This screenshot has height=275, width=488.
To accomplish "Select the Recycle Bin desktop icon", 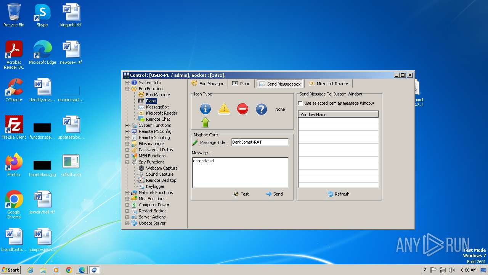I will [14, 15].
